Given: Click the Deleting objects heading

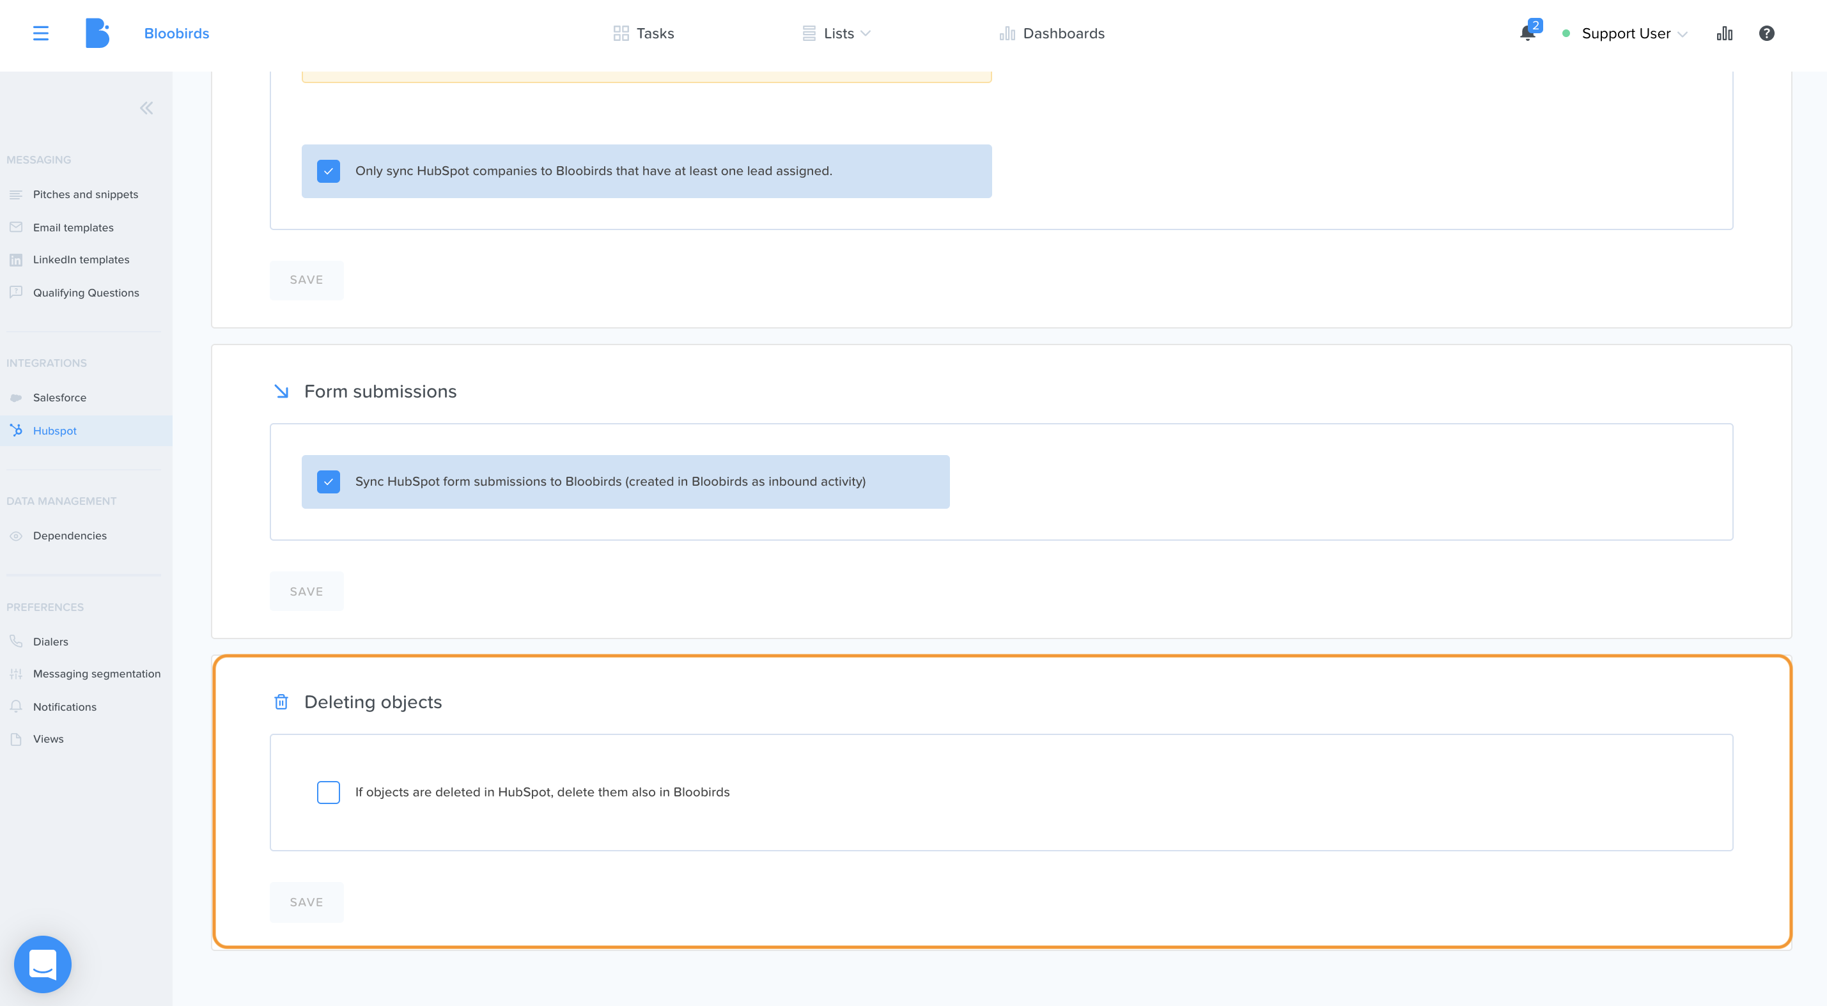Looking at the screenshot, I should (373, 702).
